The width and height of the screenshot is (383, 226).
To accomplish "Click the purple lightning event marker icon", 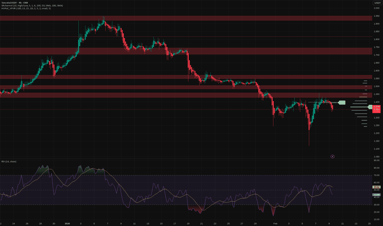I will point(333,156).
